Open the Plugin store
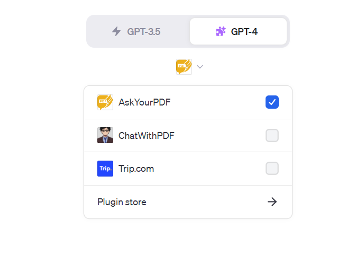The image size is (338, 255). [122, 202]
